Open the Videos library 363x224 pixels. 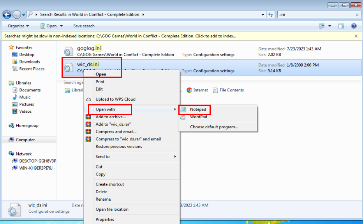click(x=25, y=112)
